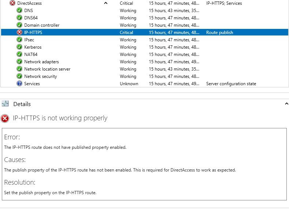The width and height of the screenshot is (289, 211).
Task: Select the Network security row
Action: tap(144, 76)
